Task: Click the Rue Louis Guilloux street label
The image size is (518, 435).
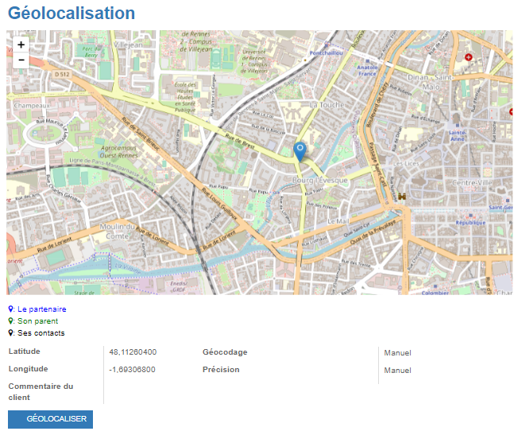Action: (219, 204)
